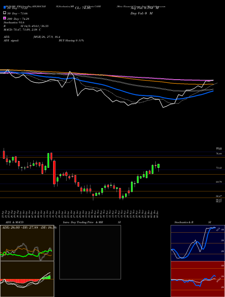Click the 'MACD: 73.47, 71.09, 2.38 C' line
This screenshot has height=297, width=225.
(22, 30)
